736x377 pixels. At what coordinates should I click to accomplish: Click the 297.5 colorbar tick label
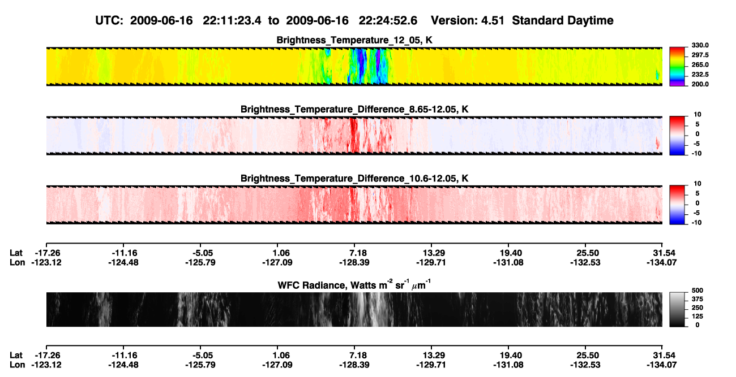(x=700, y=55)
